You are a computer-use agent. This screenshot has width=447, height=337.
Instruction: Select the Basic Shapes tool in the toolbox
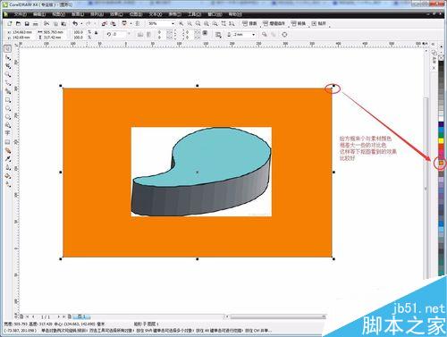tap(8, 125)
